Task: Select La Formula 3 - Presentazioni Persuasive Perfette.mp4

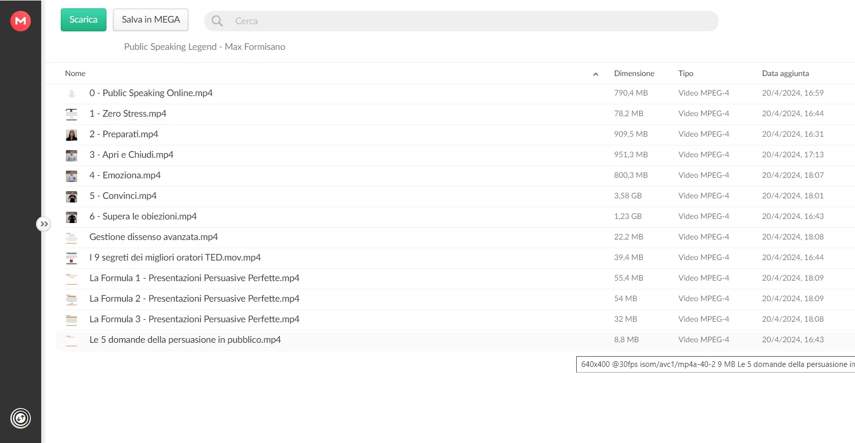Action: pyautogui.click(x=194, y=319)
